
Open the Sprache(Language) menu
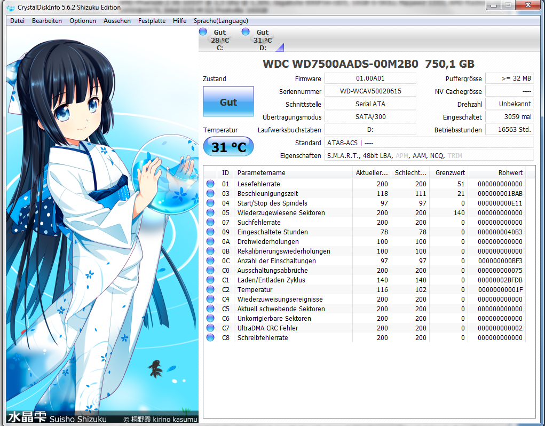(x=220, y=21)
